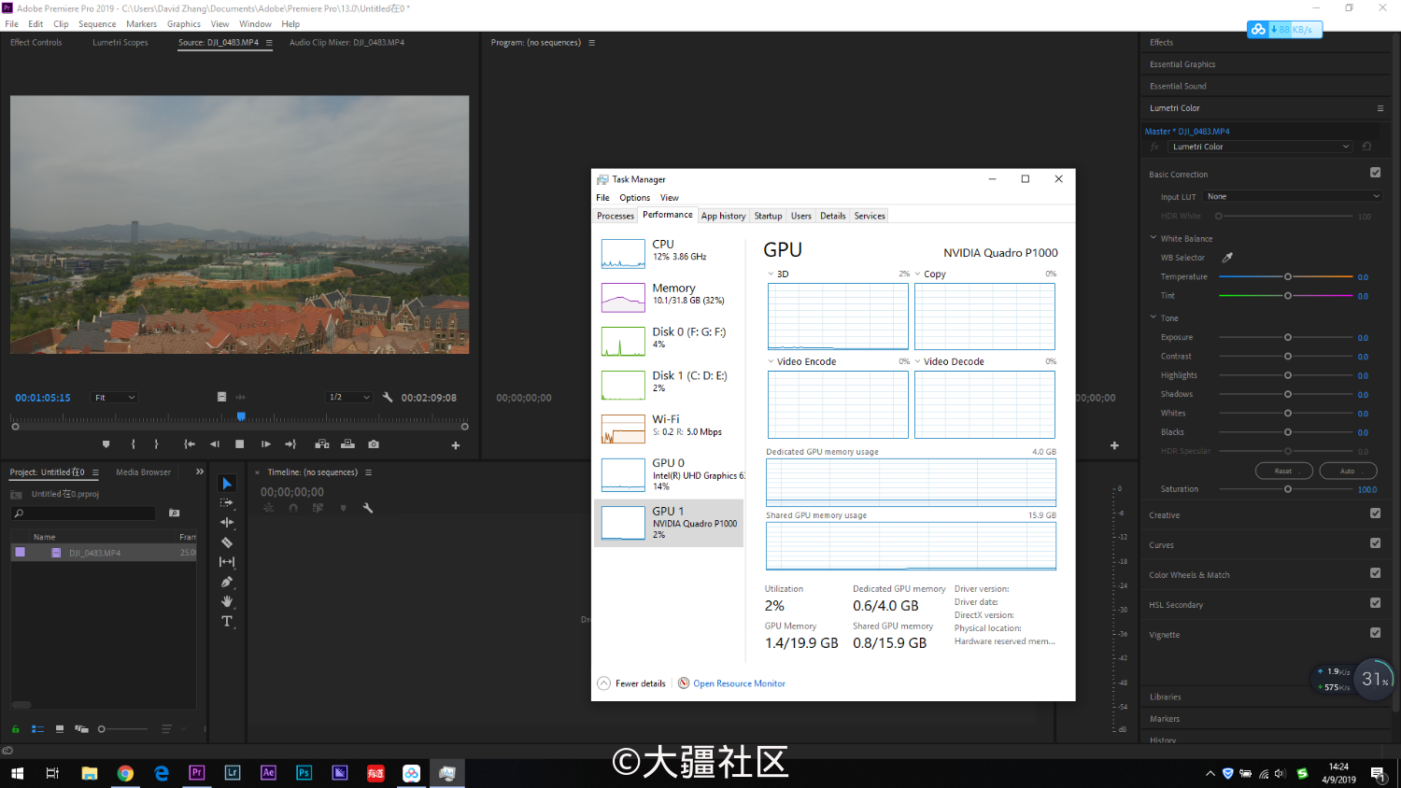
Task: Click the Auto button in Lumetri Tone
Action: pos(1348,471)
